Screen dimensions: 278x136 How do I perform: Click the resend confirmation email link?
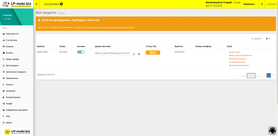click(x=104, y=27)
